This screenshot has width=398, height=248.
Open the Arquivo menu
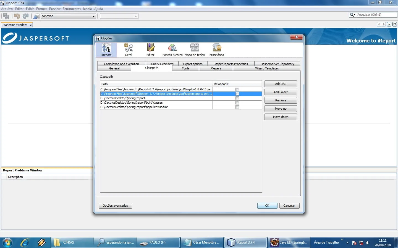[x=7, y=9]
